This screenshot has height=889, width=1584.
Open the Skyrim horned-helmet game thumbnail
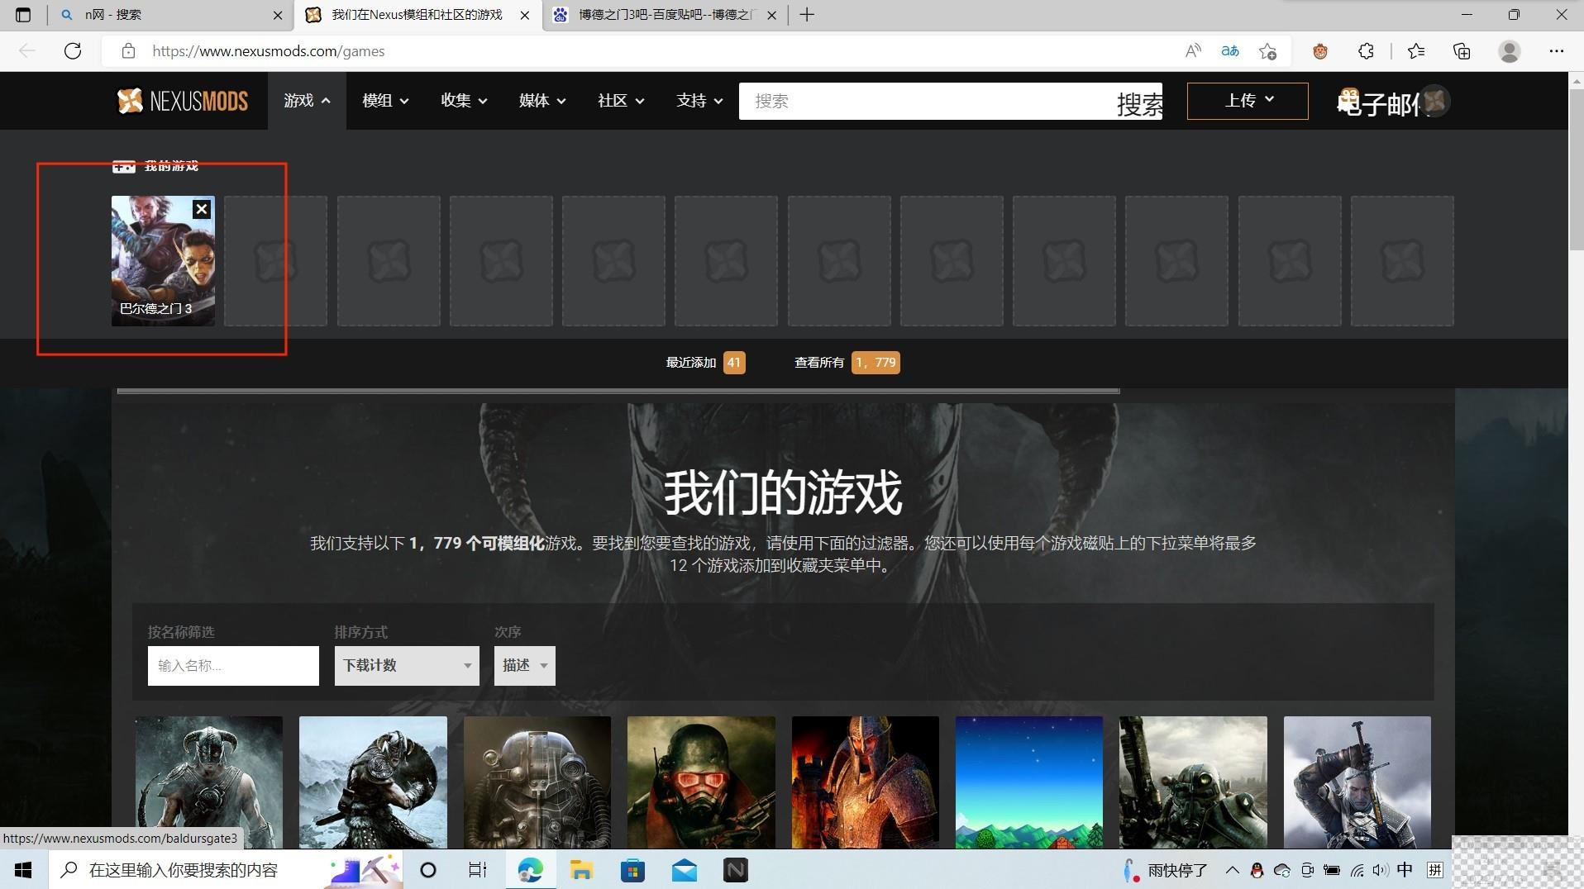(x=209, y=782)
